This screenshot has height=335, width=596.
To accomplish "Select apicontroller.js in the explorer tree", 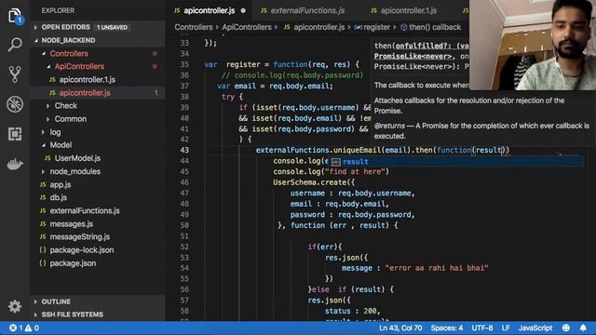I will click(97, 93).
